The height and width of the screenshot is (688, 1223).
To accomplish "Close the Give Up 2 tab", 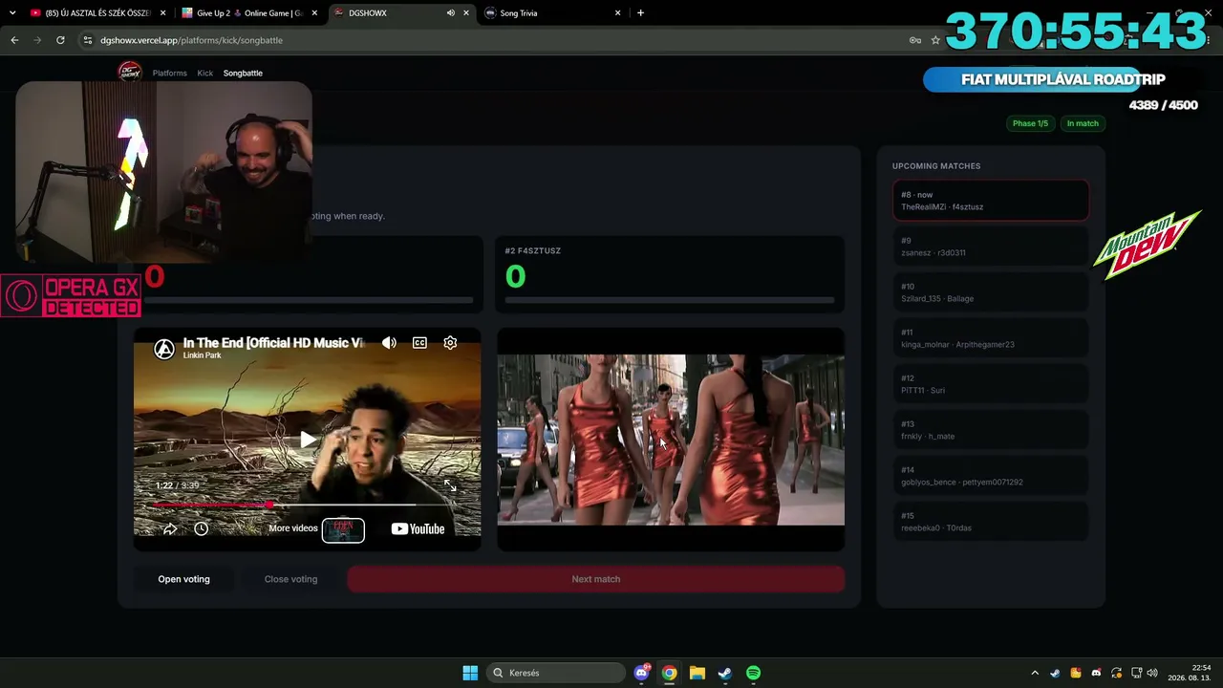I will pyautogui.click(x=314, y=13).
